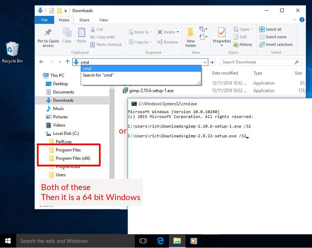The height and width of the screenshot is (248, 312).
Task: Click Invert selection in ribbon
Action: tap(276, 44)
